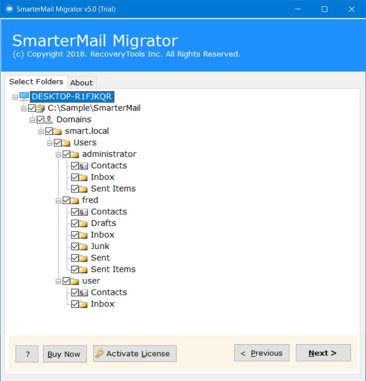Uncheck the Drafts checkbox
The width and height of the screenshot is (366, 381).
pos(75,223)
